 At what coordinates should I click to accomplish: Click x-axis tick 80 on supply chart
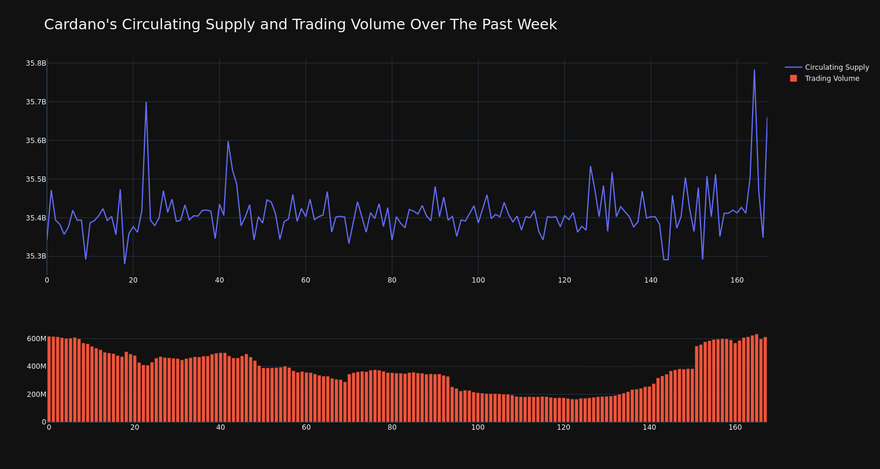(x=392, y=280)
